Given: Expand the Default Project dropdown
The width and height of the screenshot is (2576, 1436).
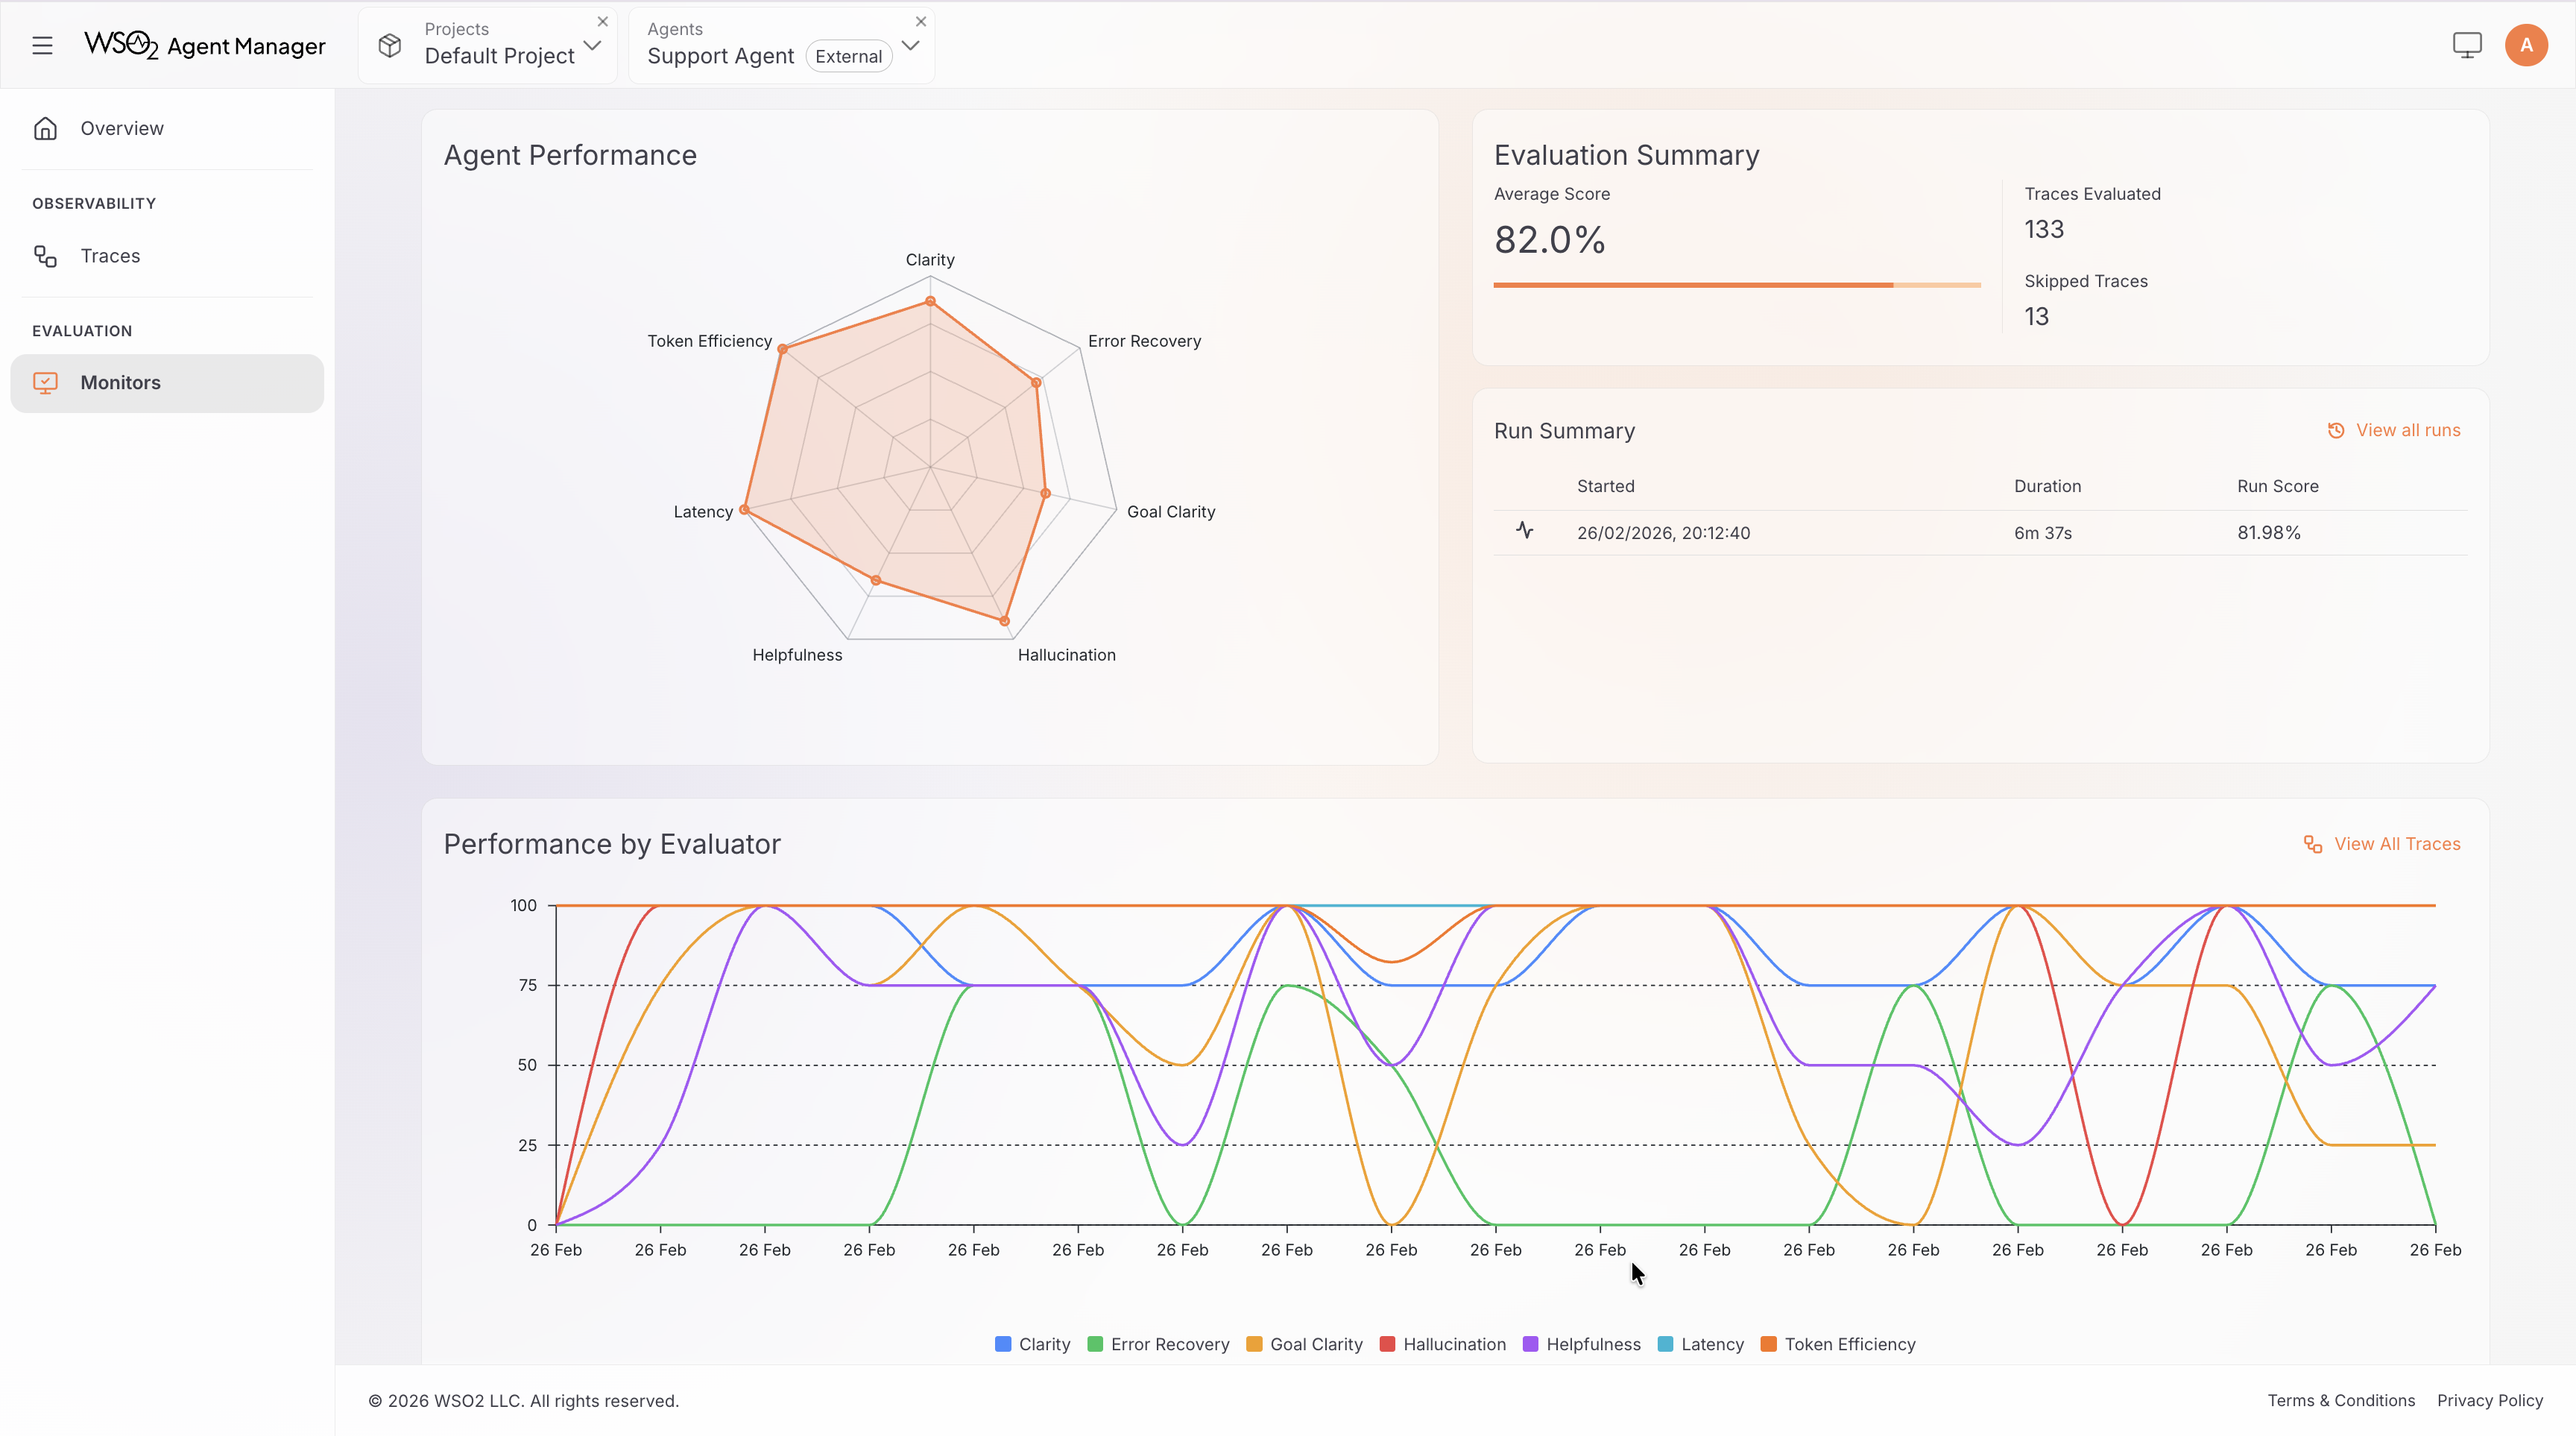Looking at the screenshot, I should coord(592,45).
